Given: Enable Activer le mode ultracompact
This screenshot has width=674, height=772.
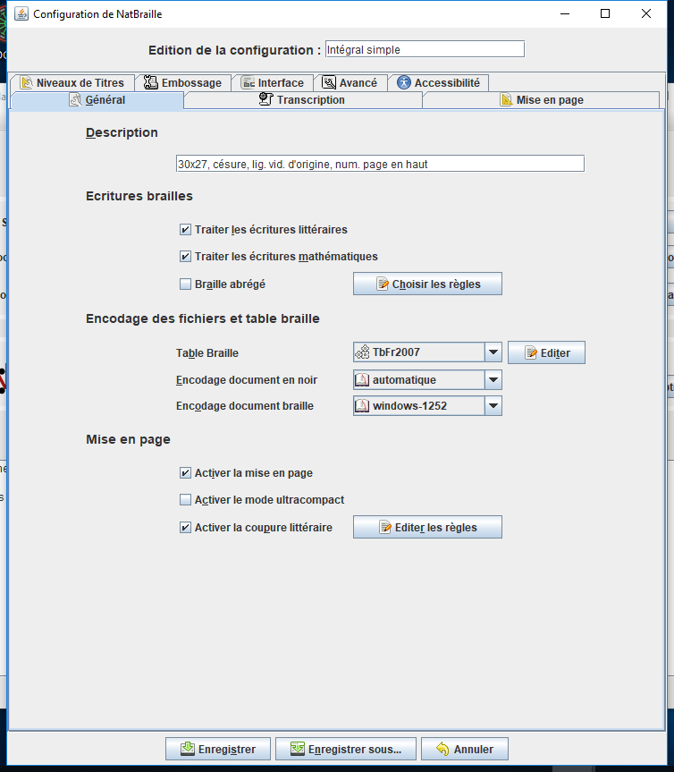Looking at the screenshot, I should [185, 500].
